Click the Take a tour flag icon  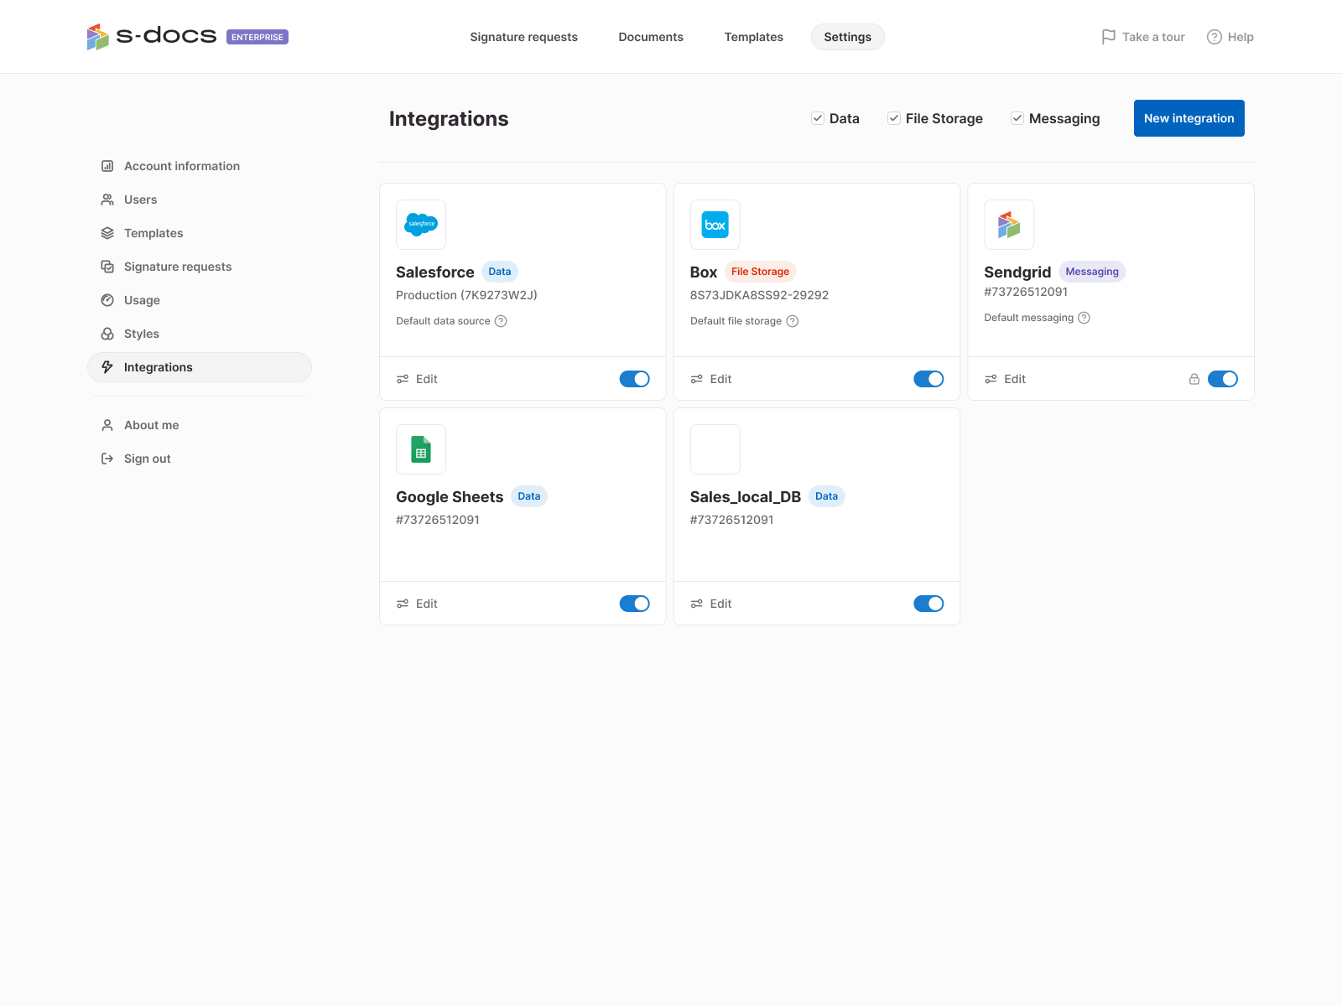coord(1108,37)
